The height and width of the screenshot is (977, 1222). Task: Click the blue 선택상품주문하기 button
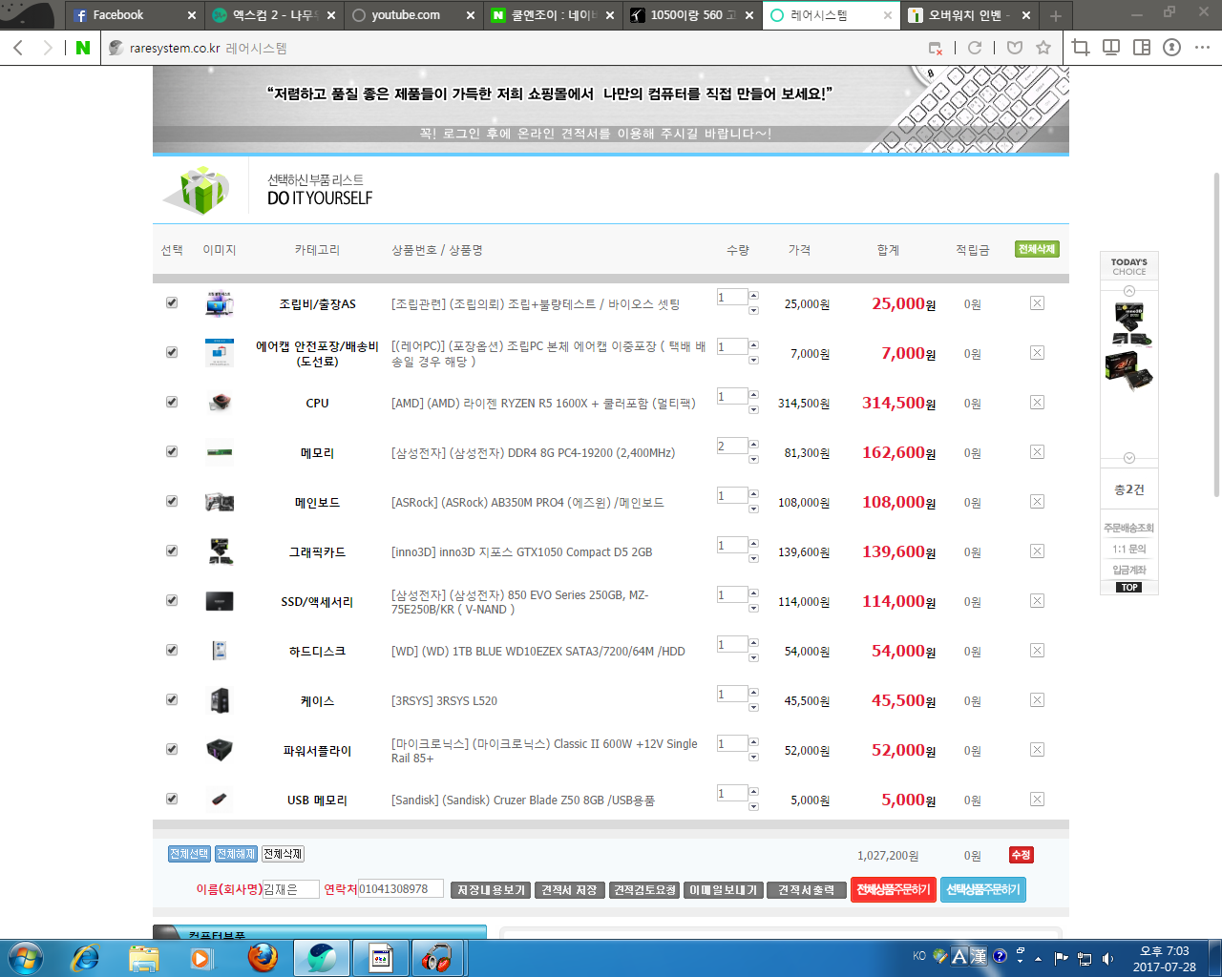coord(983,890)
